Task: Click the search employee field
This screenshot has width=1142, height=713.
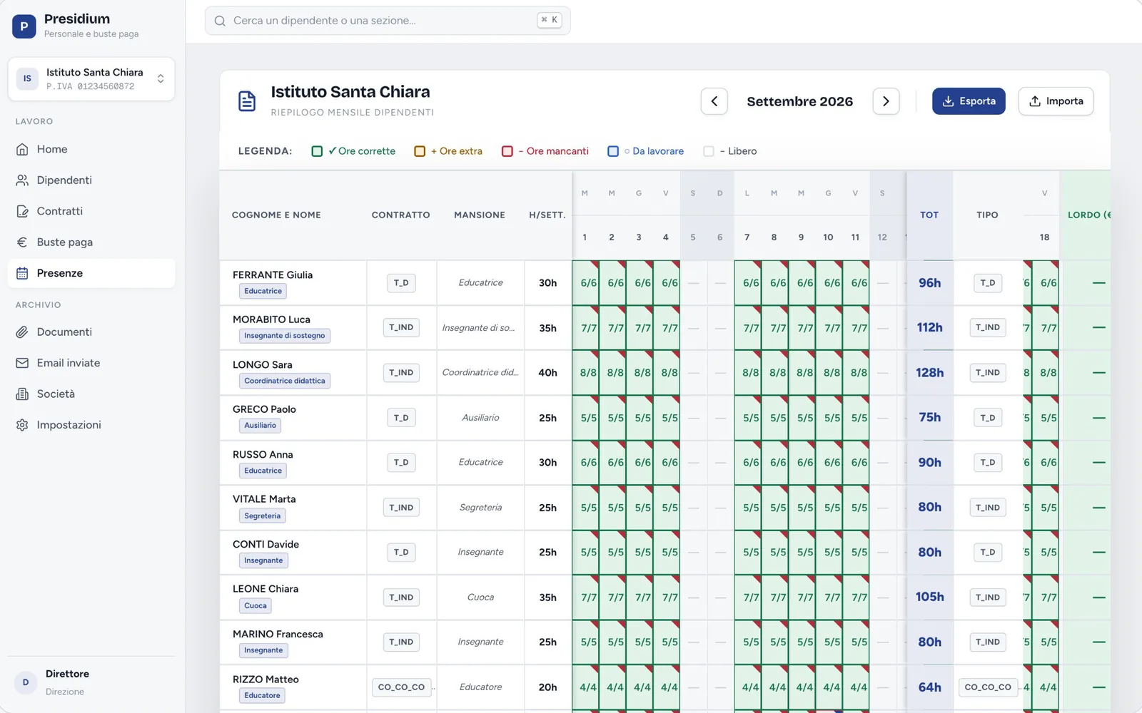Action: pos(388,21)
